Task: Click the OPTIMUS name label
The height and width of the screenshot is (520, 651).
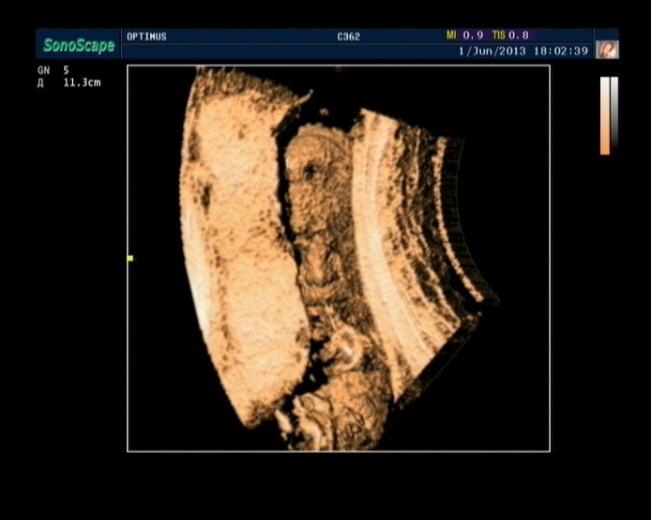Action: (146, 37)
